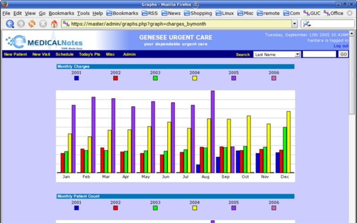Click the patient search text field

pos(319,54)
